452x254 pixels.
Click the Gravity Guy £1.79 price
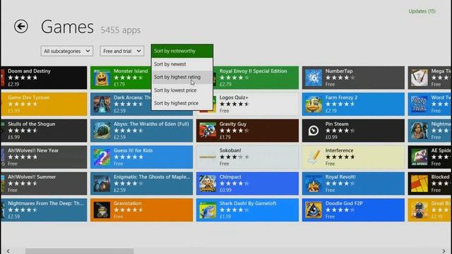(x=225, y=137)
